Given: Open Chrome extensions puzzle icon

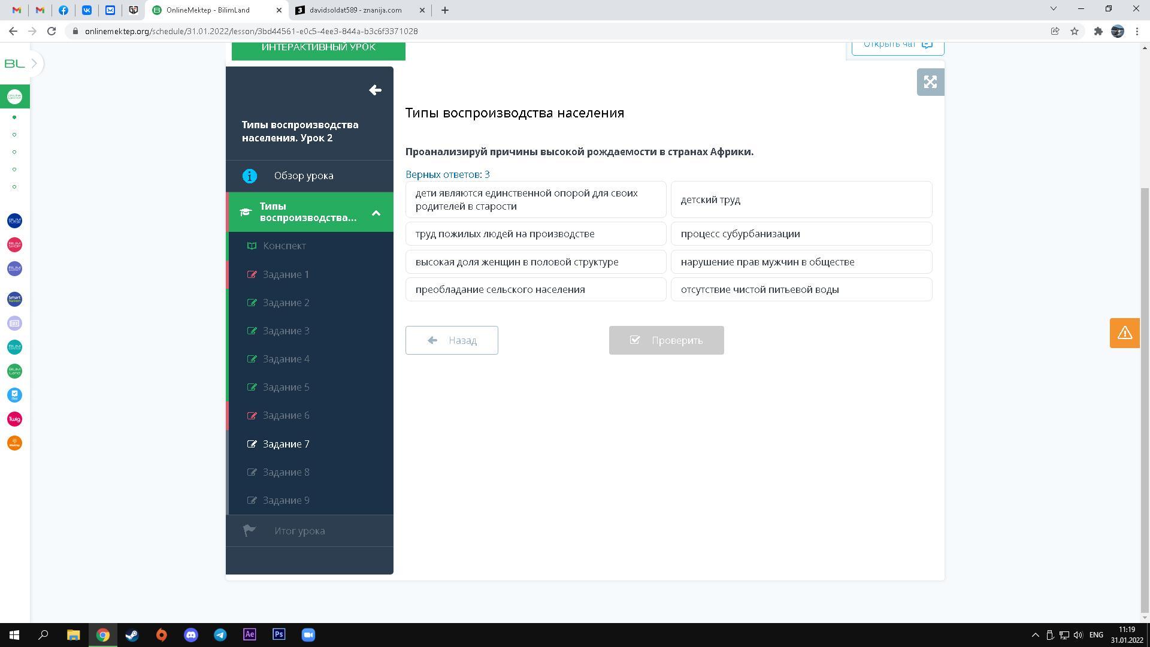Looking at the screenshot, I should (x=1098, y=31).
